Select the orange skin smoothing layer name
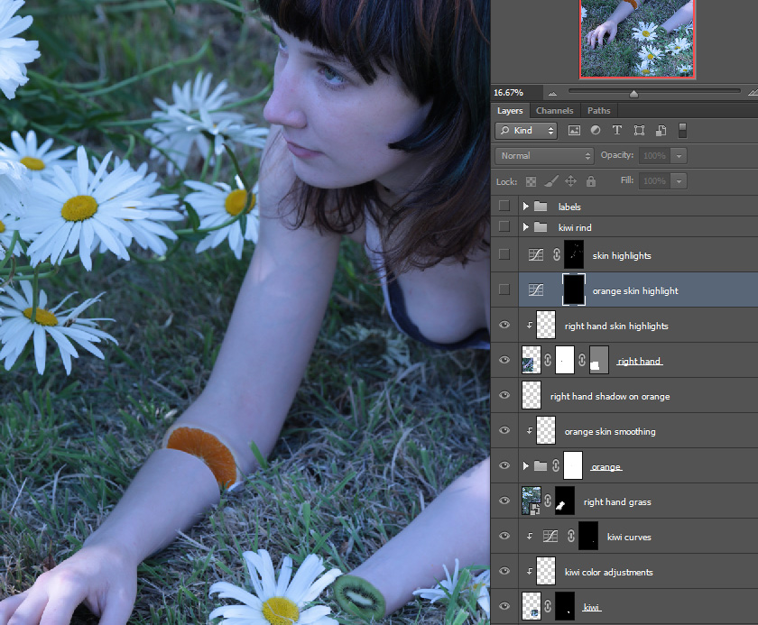The width and height of the screenshot is (758, 625). pyautogui.click(x=610, y=431)
